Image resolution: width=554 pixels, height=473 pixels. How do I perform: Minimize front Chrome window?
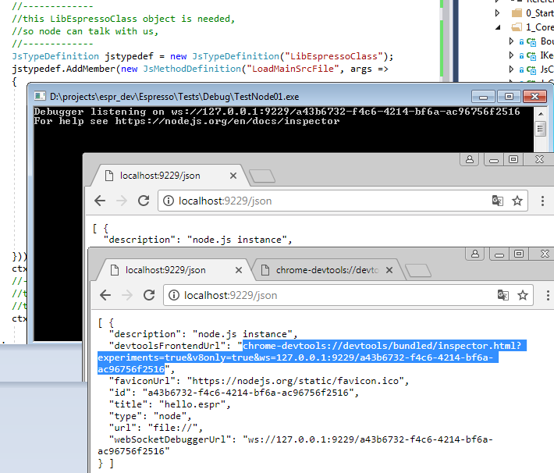[x=499, y=254]
